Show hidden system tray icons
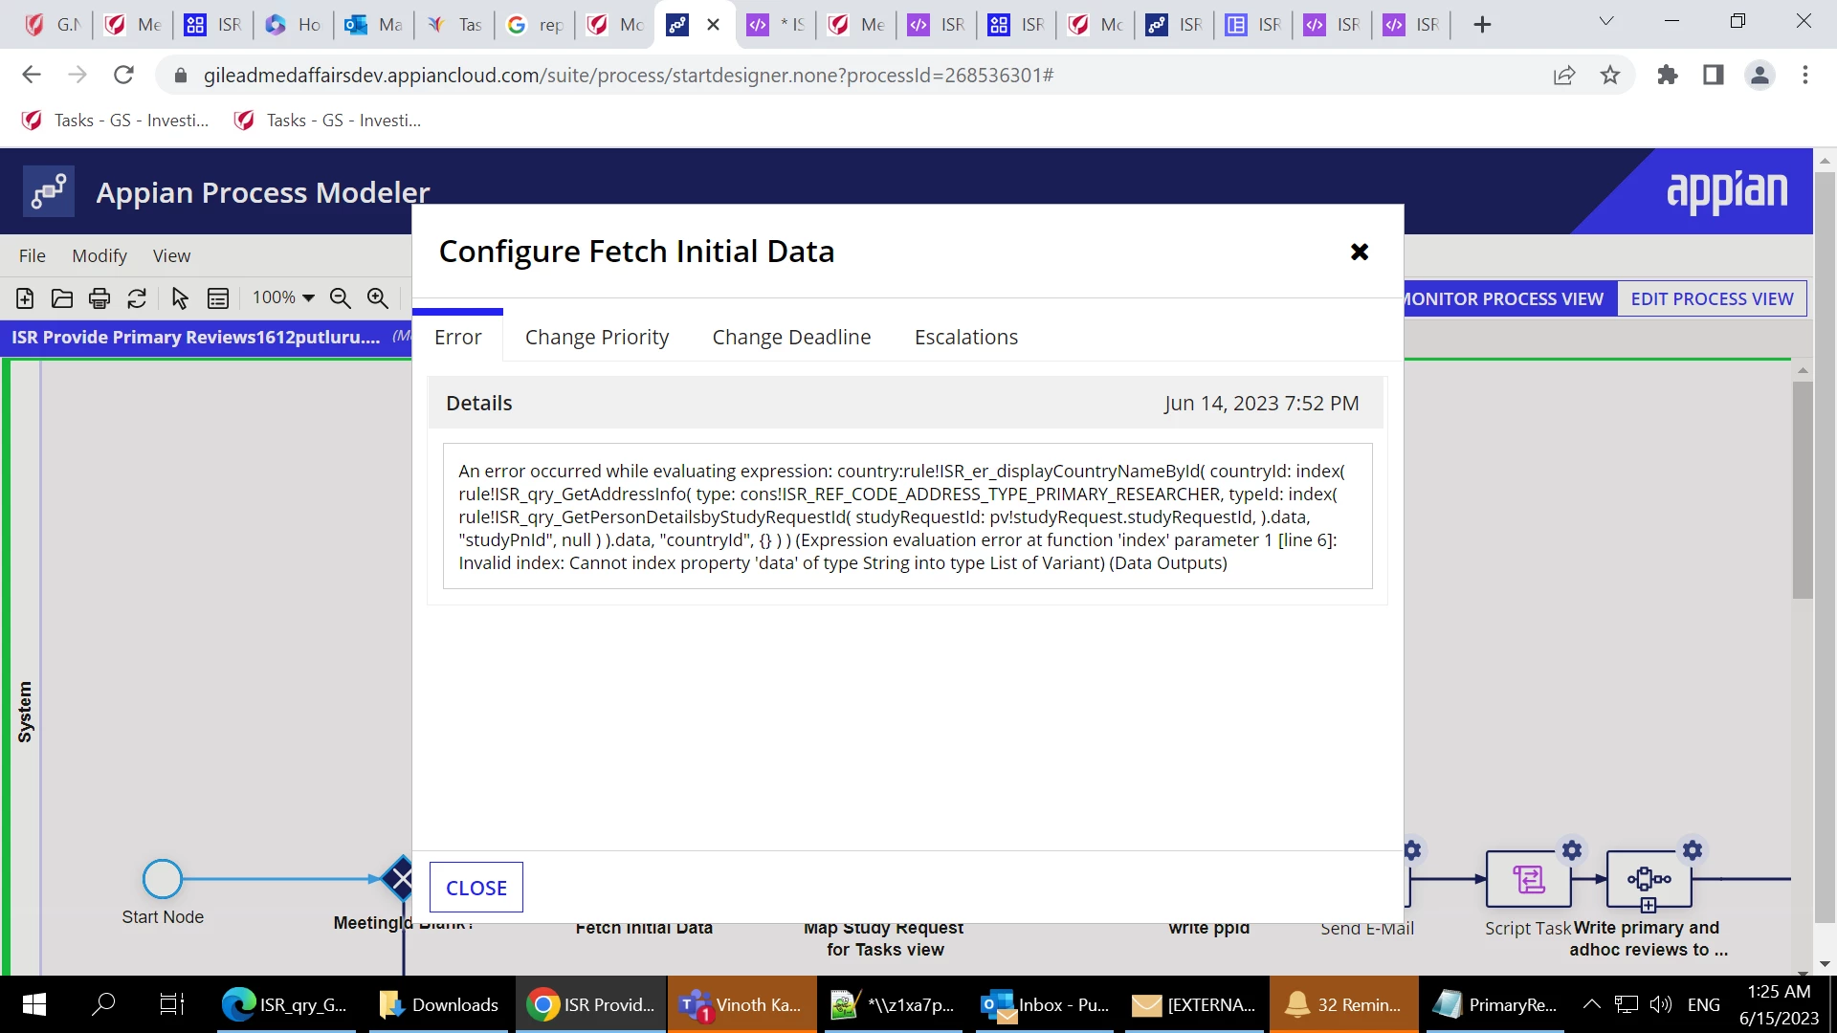 tap(1591, 1004)
